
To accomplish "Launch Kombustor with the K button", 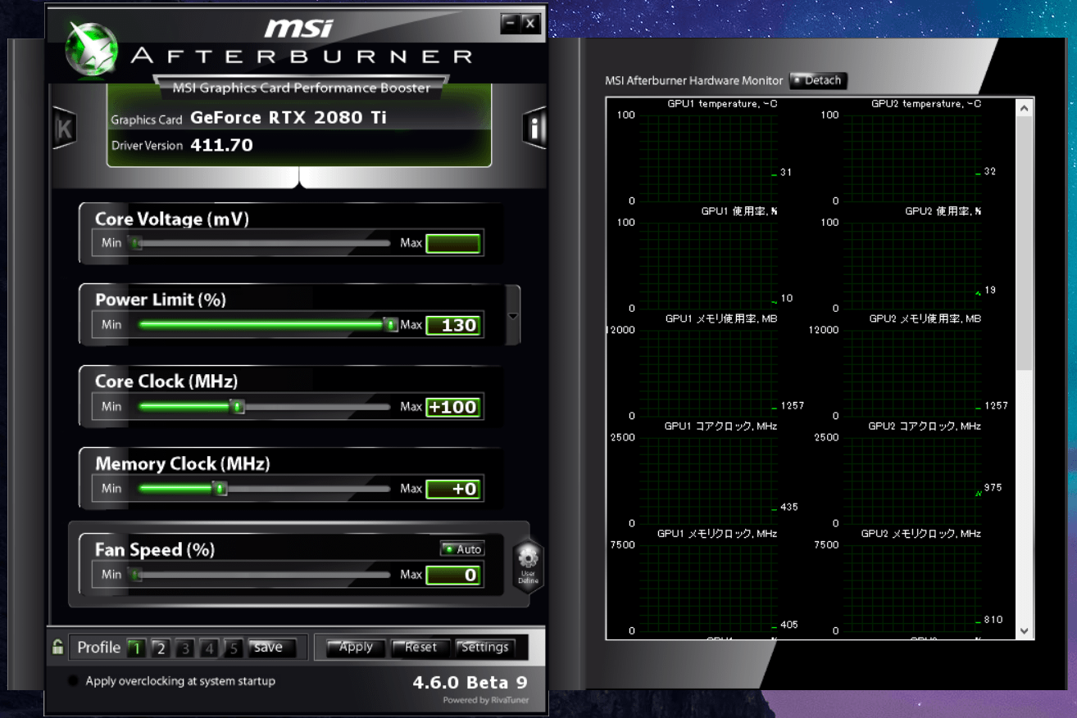I will coord(64,129).
